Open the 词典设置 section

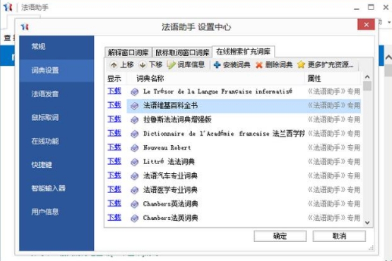coord(56,70)
